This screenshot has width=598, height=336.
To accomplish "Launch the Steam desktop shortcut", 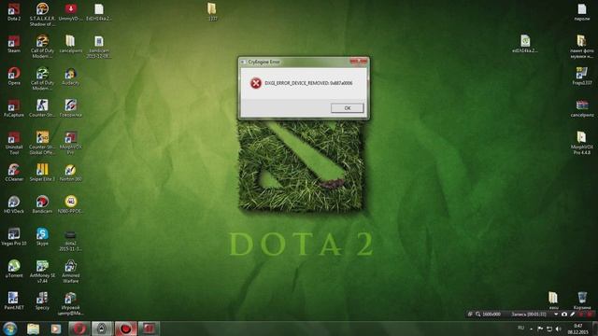I will [x=14, y=44].
